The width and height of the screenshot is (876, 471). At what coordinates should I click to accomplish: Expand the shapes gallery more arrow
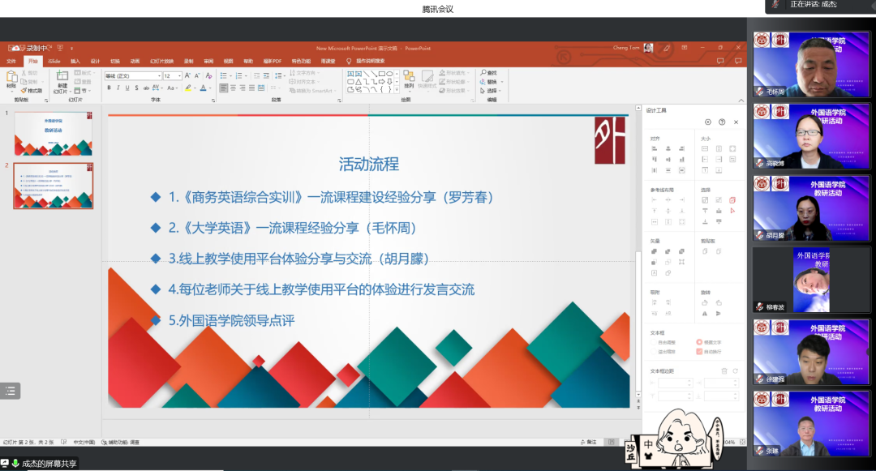click(397, 89)
